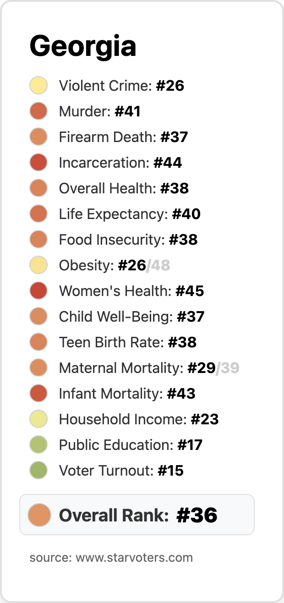Click the Household Income #23 label
Viewport: 284px width, 603px height.
click(139, 419)
